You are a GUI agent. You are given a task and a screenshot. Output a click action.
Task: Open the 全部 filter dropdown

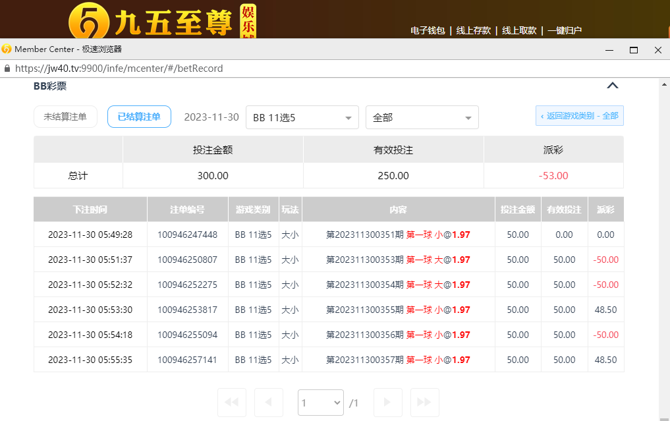tap(422, 117)
